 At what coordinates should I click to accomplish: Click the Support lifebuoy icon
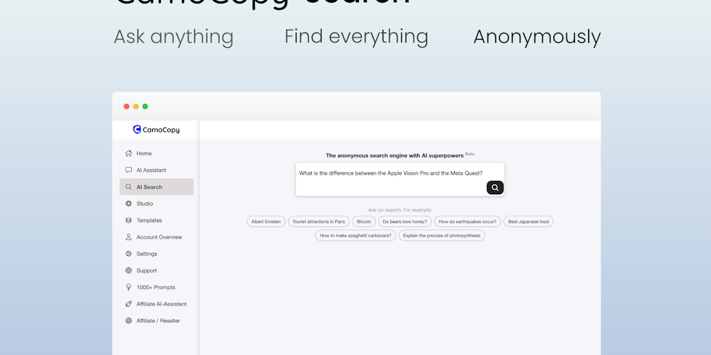(128, 271)
